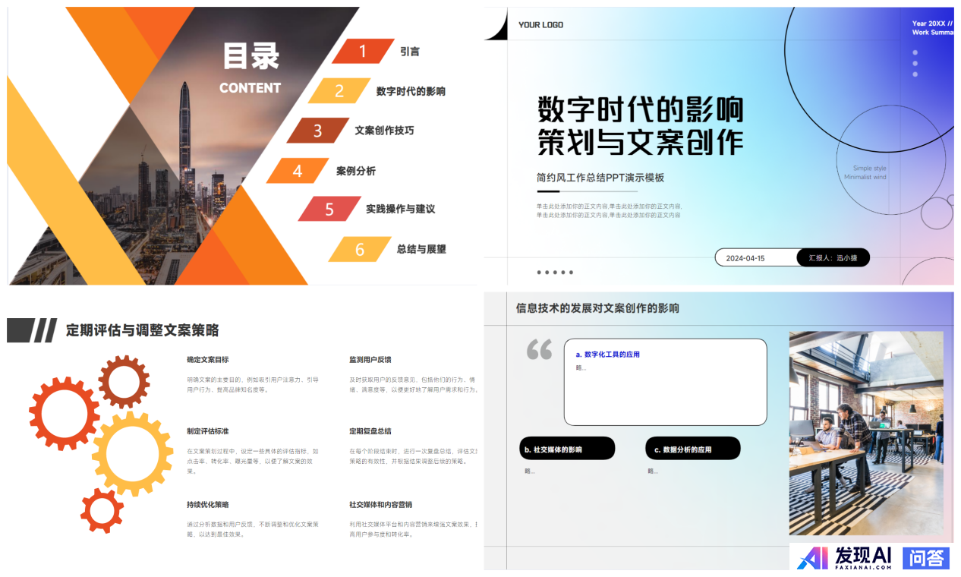The width and height of the screenshot is (961, 577).
Task: Click the blue 问答 button
Action: tap(926, 558)
